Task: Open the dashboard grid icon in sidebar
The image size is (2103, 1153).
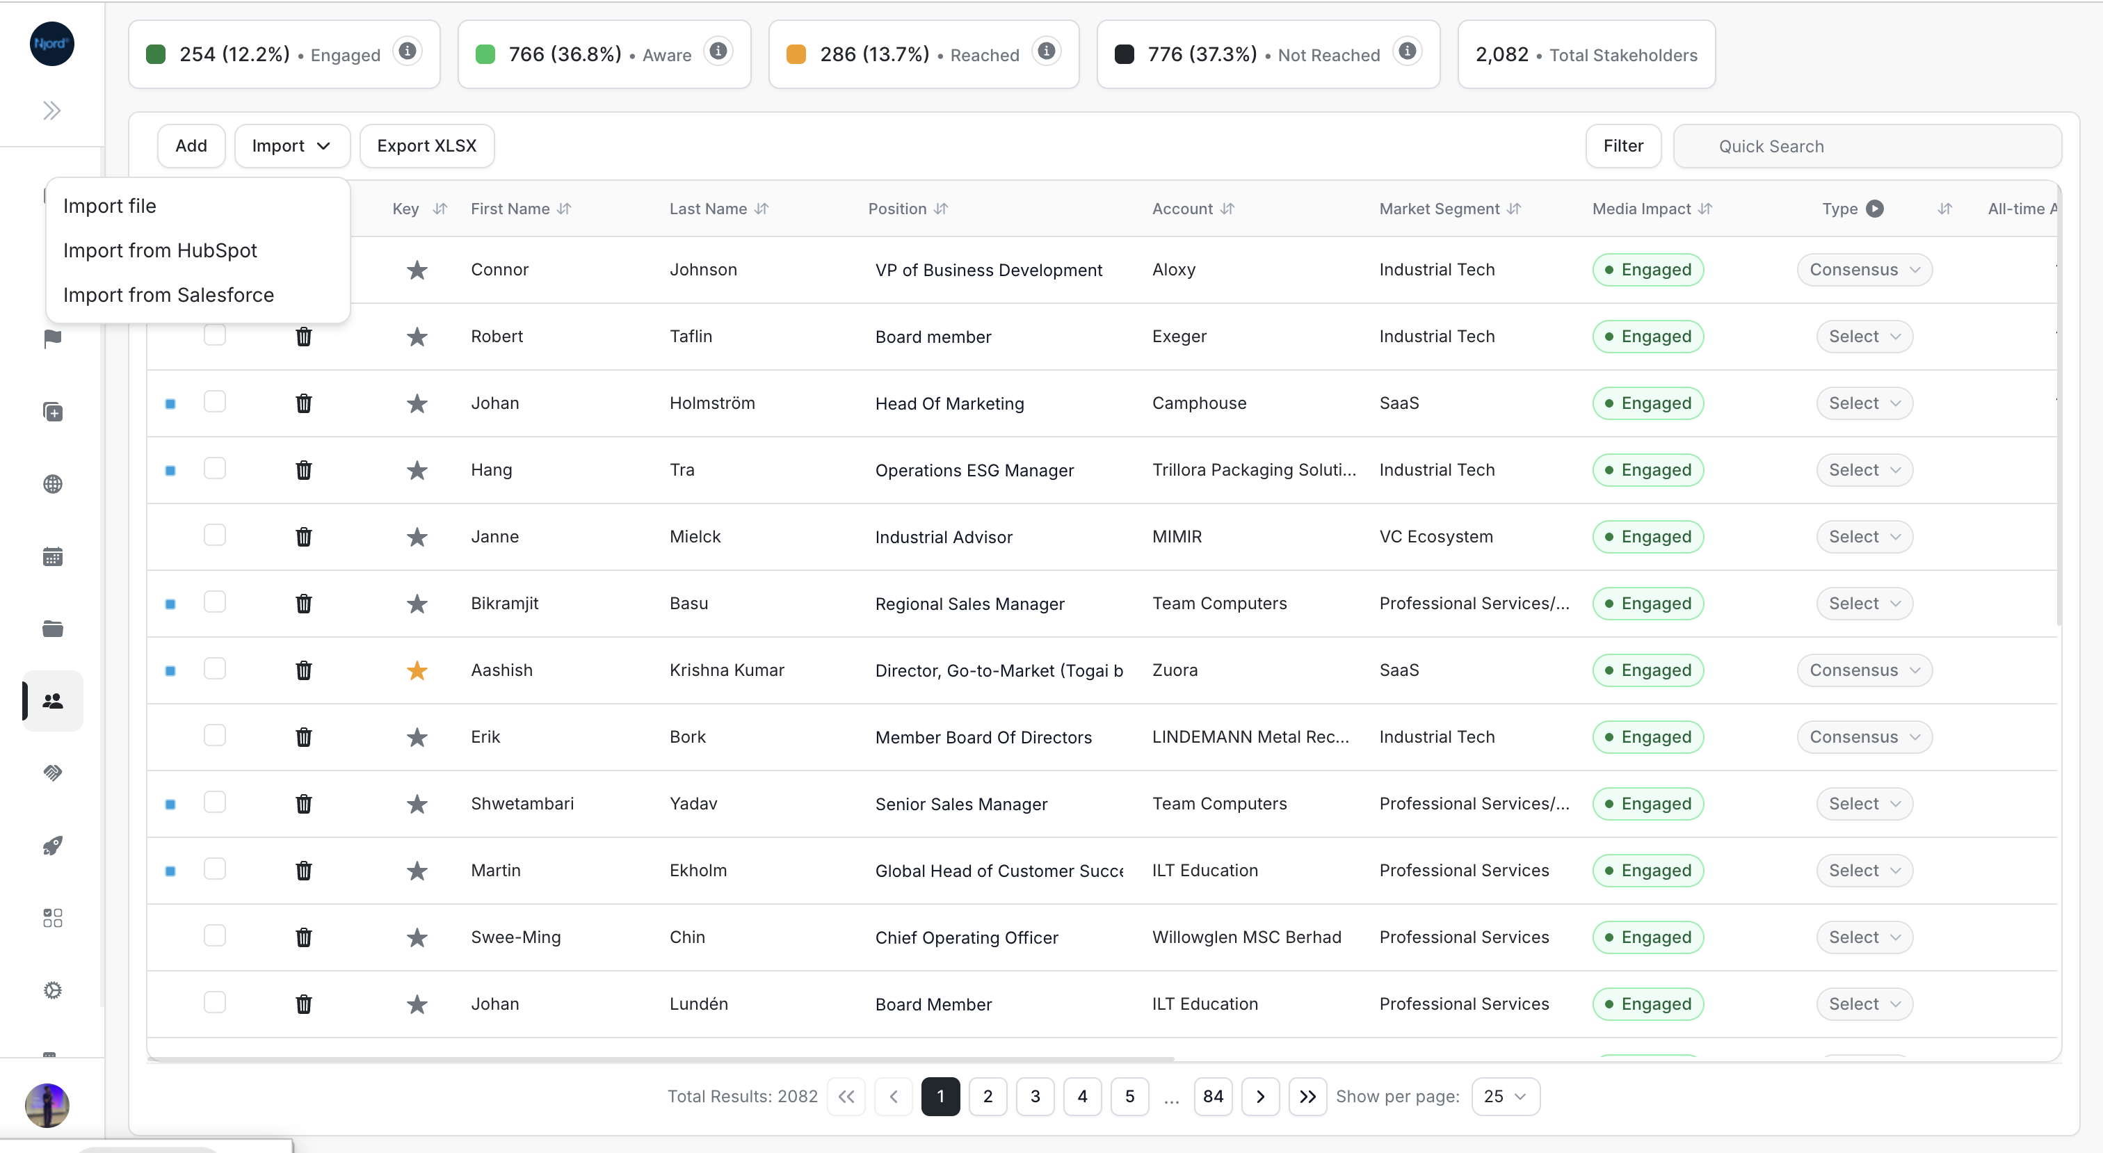Action: 52,918
